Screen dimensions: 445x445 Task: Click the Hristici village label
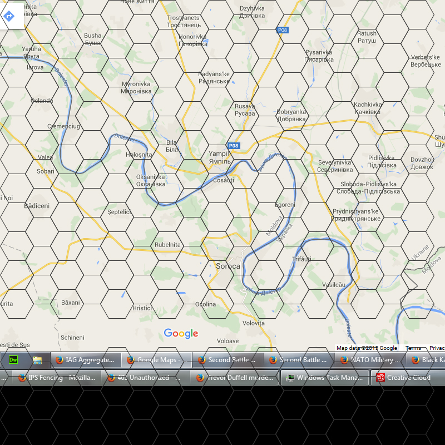click(x=142, y=308)
